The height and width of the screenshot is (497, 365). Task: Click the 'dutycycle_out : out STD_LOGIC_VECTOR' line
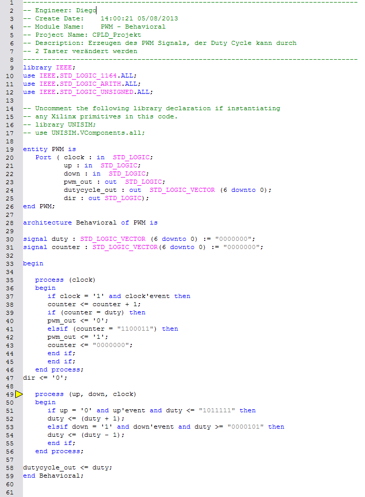coord(167,190)
